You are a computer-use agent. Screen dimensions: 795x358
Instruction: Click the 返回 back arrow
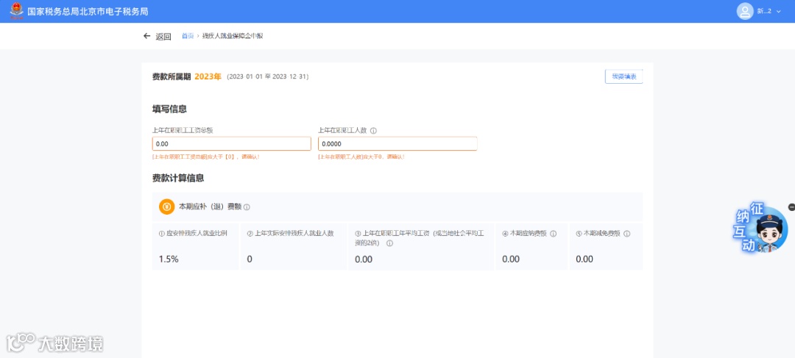(x=146, y=36)
